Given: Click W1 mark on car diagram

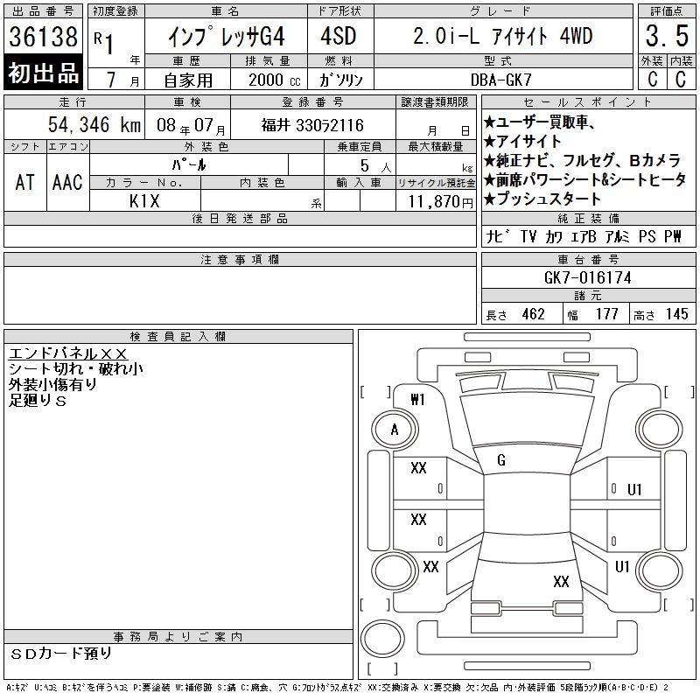Looking at the screenshot, I should [x=417, y=399].
